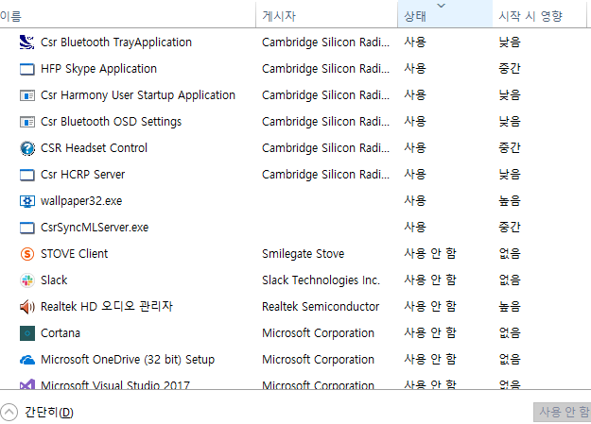Select the Csr Bluetooth TrayApplication row name
Screen dimensions: 591x424
(x=116, y=42)
